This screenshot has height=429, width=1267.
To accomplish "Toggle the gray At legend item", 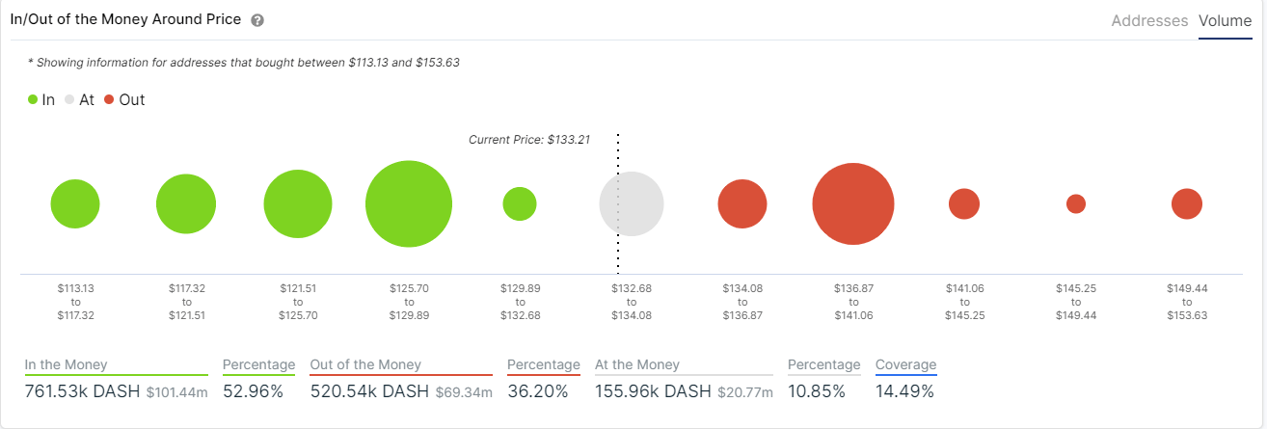I will click(x=79, y=99).
